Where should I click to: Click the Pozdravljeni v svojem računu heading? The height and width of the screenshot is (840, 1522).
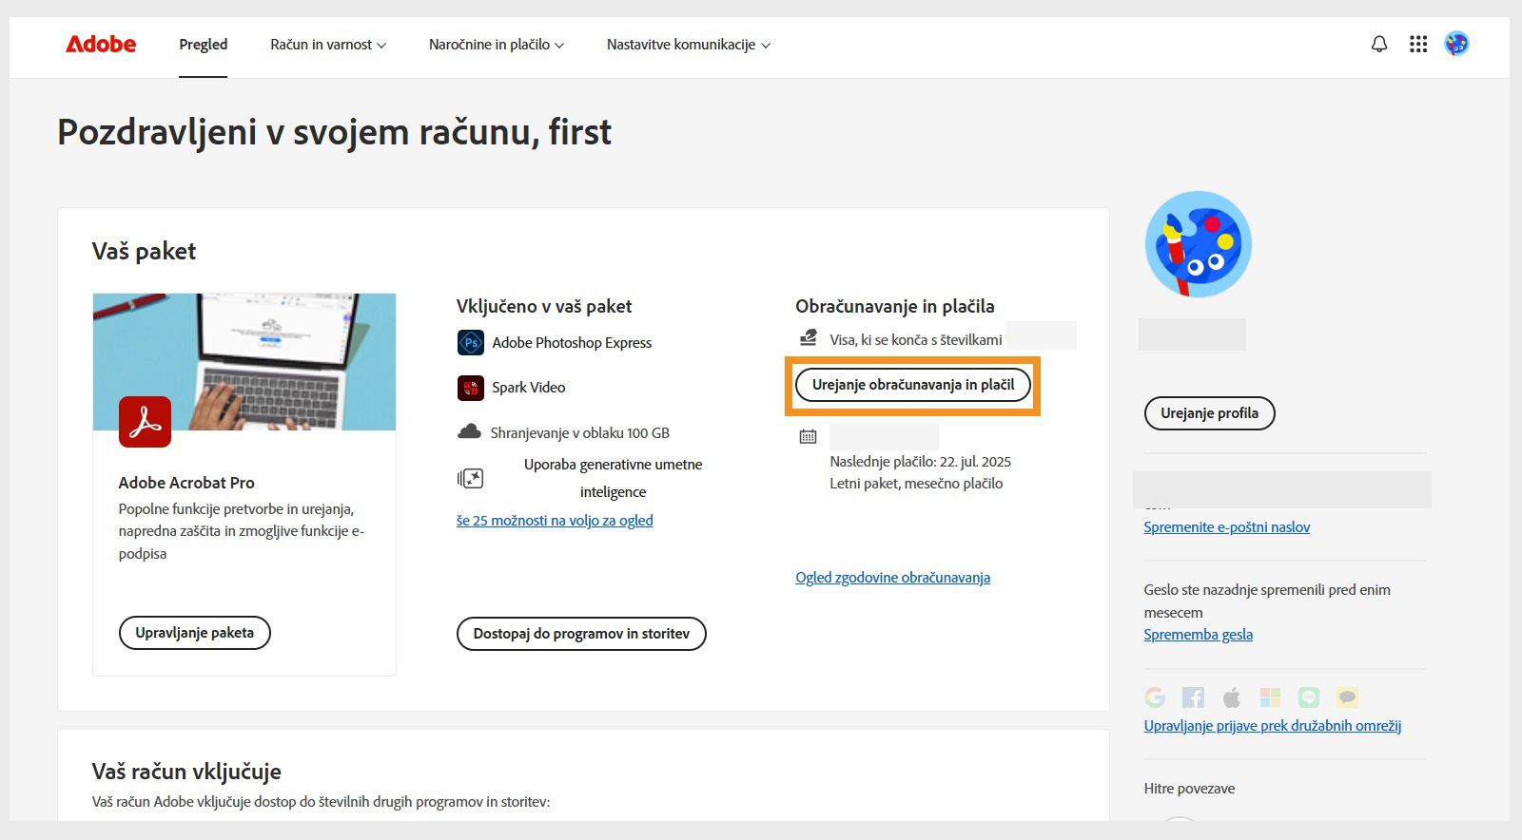point(334,132)
